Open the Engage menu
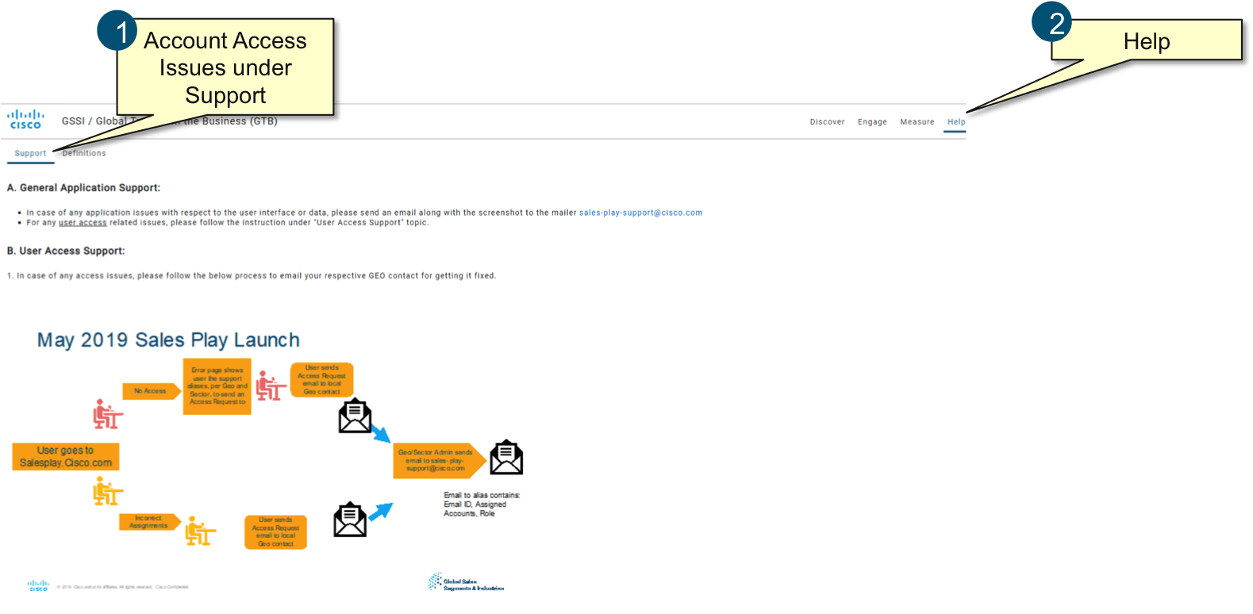This screenshot has width=1253, height=614. (872, 122)
